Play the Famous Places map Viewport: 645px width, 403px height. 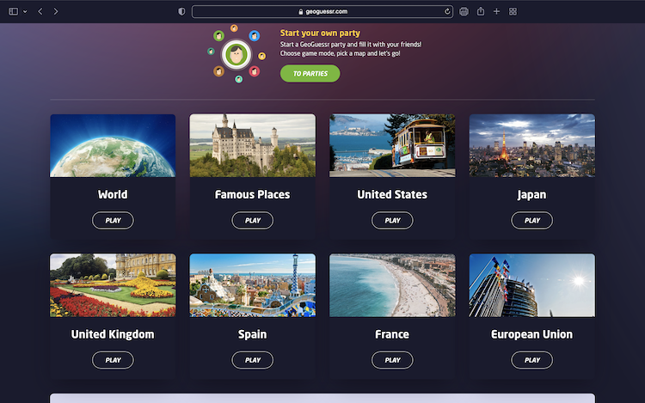pos(253,221)
